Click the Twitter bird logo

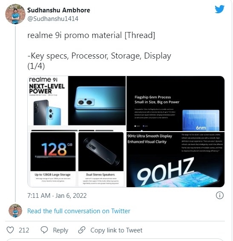[x=219, y=9]
